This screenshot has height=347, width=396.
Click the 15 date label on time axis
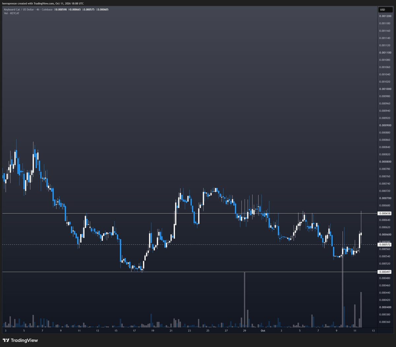[x=116, y=330]
